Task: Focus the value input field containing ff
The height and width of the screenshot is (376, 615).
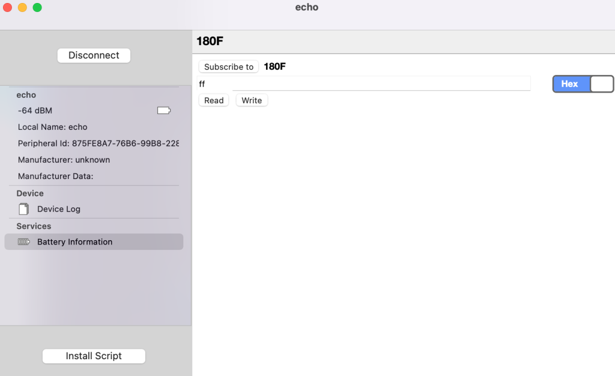Action: point(364,84)
